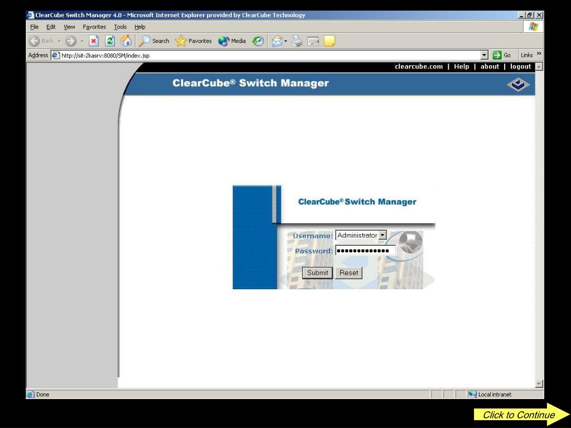Click the Reset button

click(349, 273)
